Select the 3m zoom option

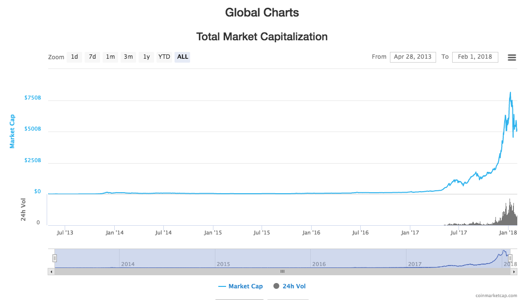tap(128, 57)
